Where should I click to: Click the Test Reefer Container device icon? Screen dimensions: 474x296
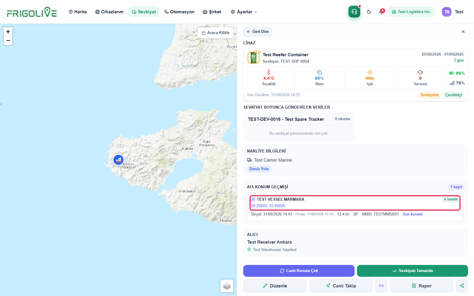pos(254,58)
